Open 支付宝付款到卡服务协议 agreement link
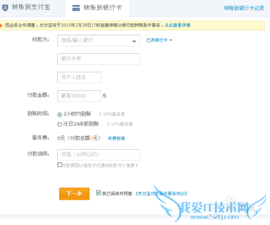The width and height of the screenshot is (270, 225). pyautogui.click(x=161, y=194)
